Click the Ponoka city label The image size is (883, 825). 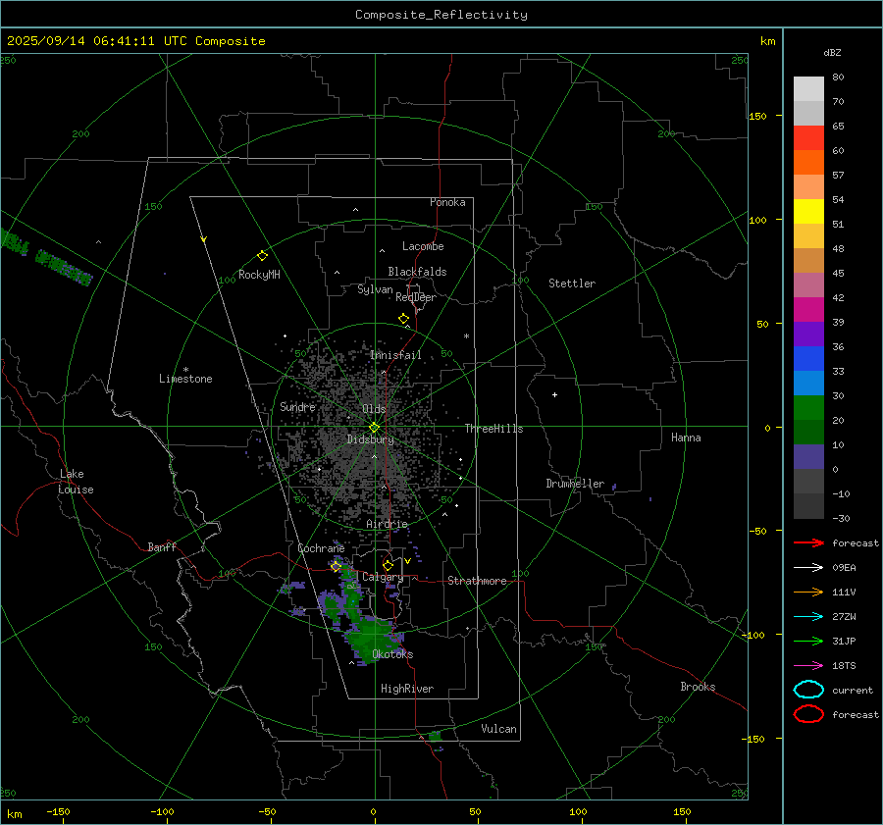(x=447, y=202)
